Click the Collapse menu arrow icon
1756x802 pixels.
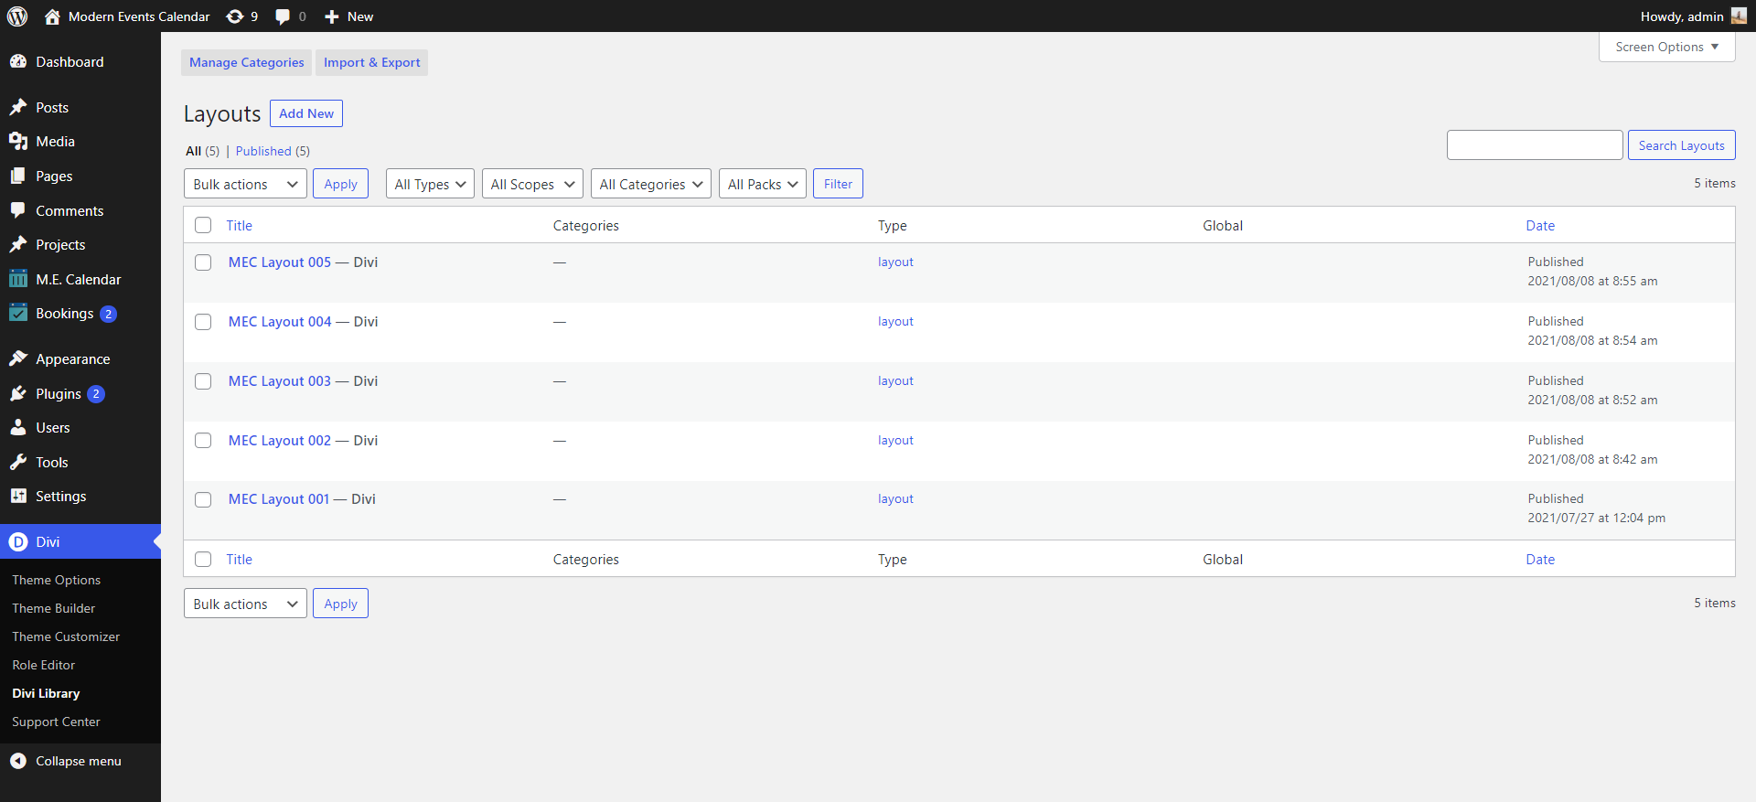[18, 761]
